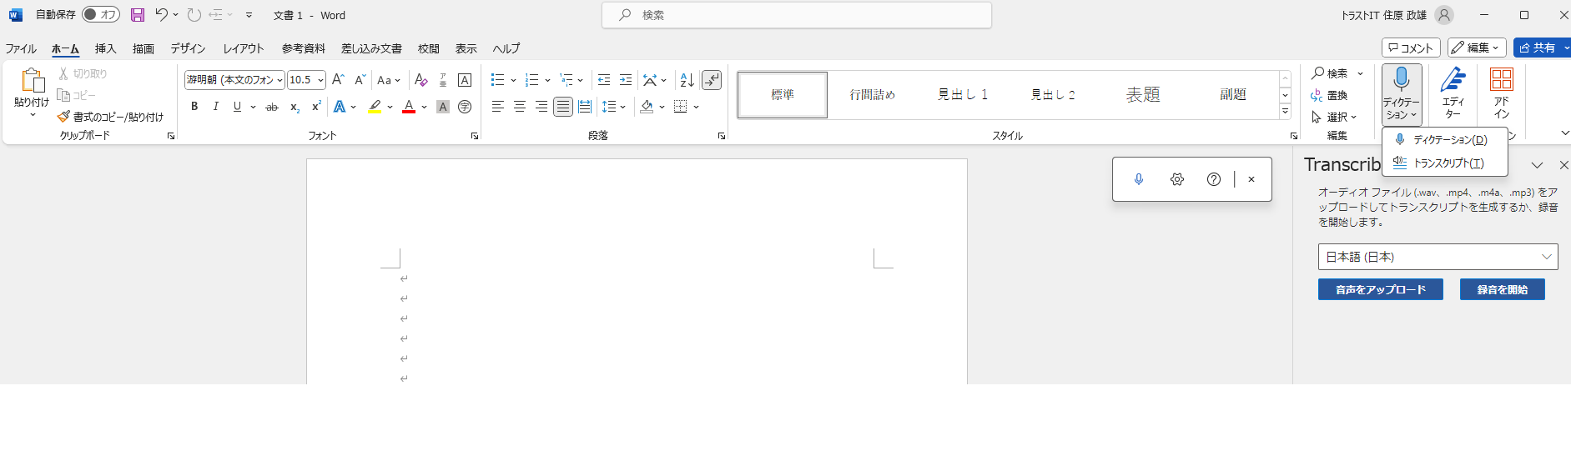Click the search (検索) box

[x=797, y=15]
